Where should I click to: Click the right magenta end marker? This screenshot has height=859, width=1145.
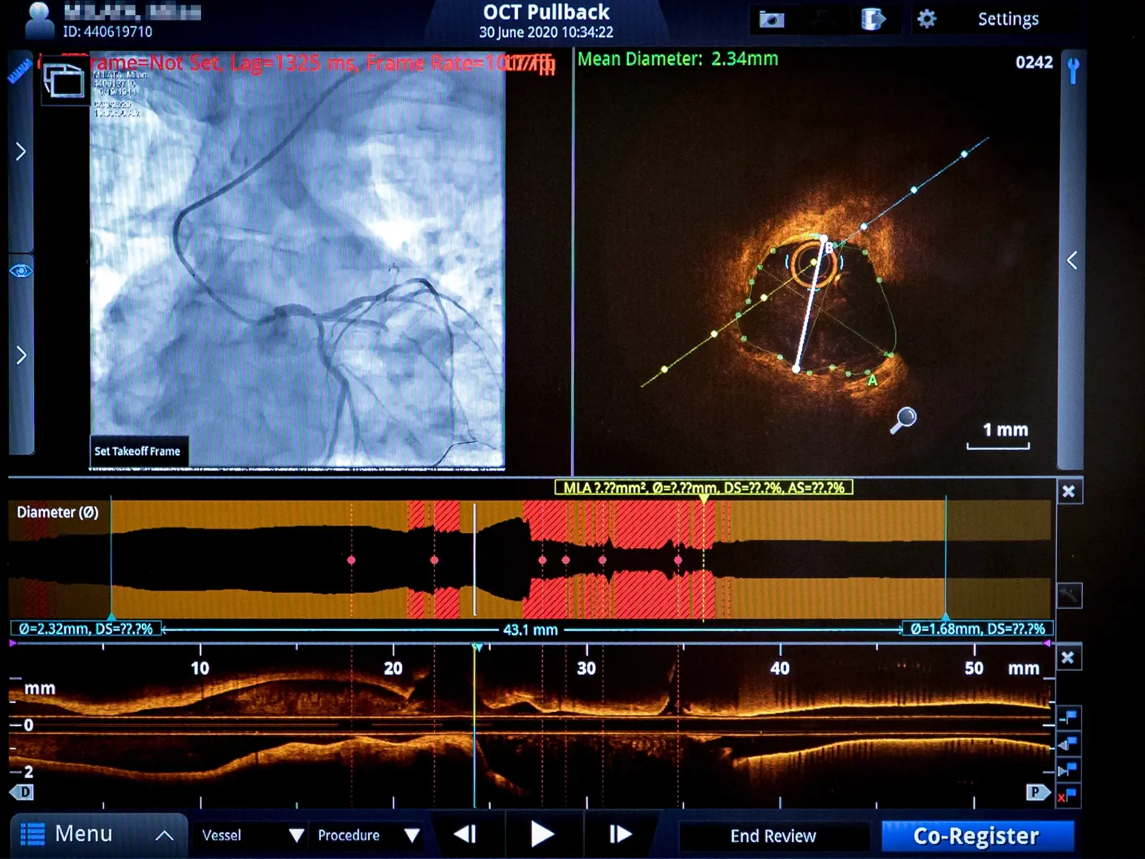pos(1048,643)
